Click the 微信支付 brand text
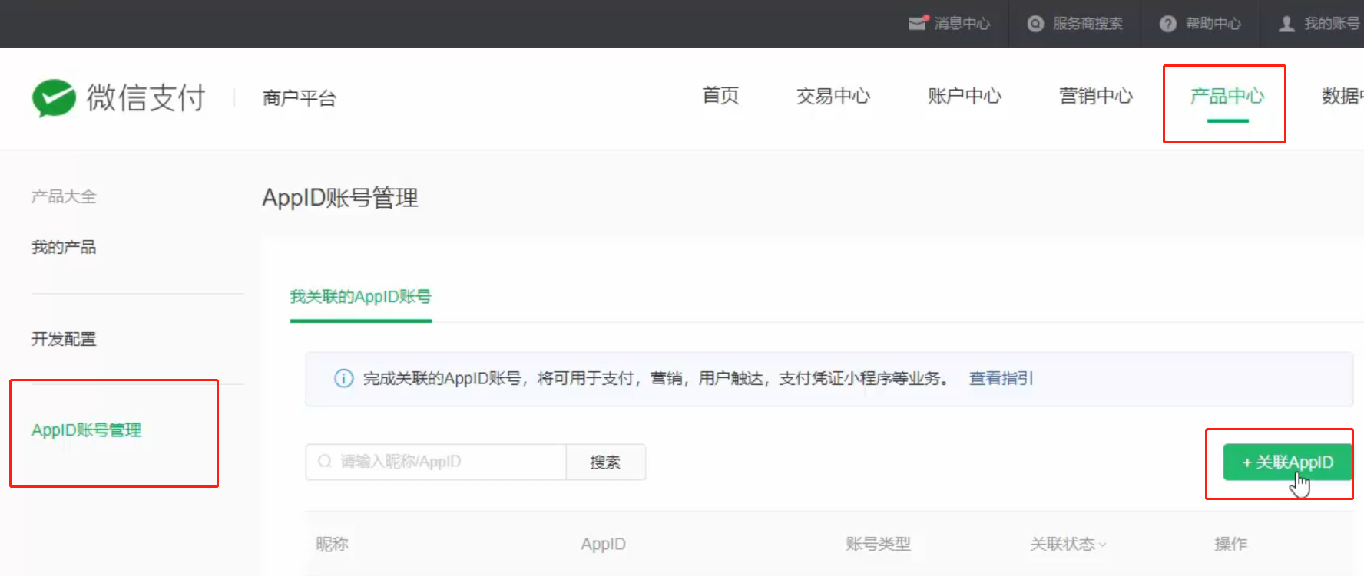 point(146,97)
